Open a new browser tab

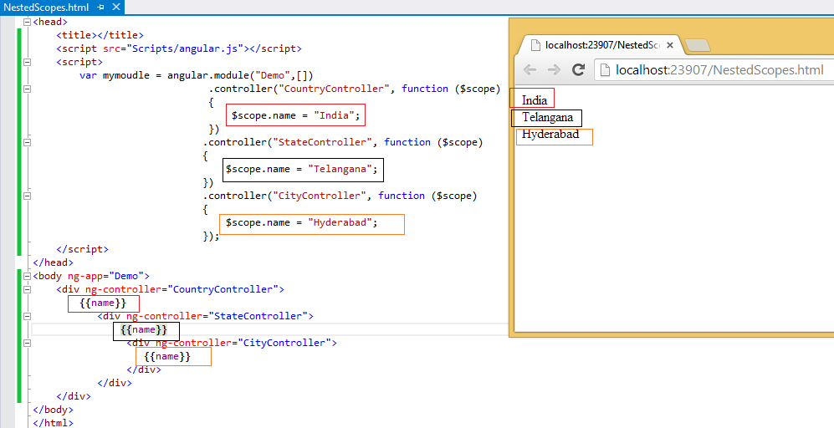pos(698,46)
